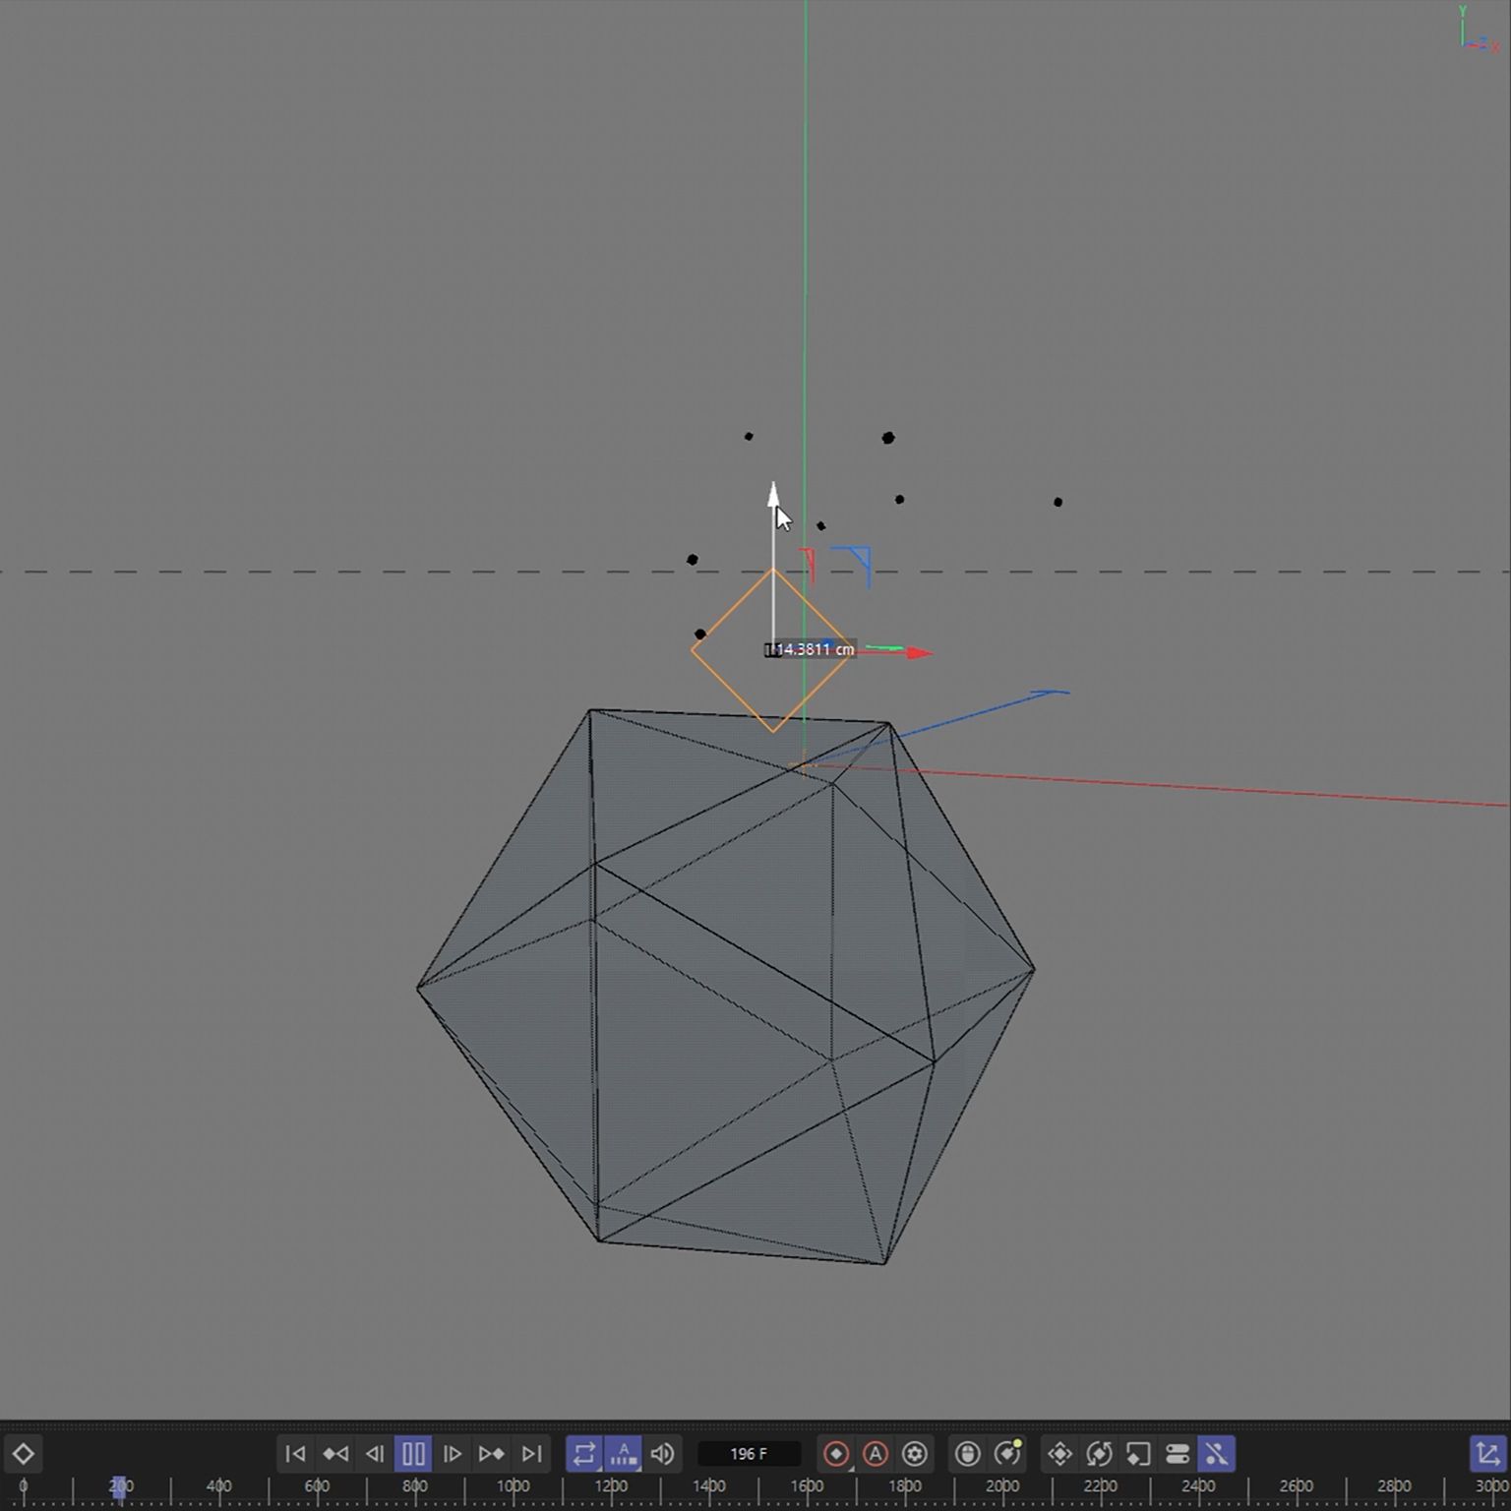Click the playhead marker near frame 200
The image size is (1511, 1511).
pos(119,1486)
